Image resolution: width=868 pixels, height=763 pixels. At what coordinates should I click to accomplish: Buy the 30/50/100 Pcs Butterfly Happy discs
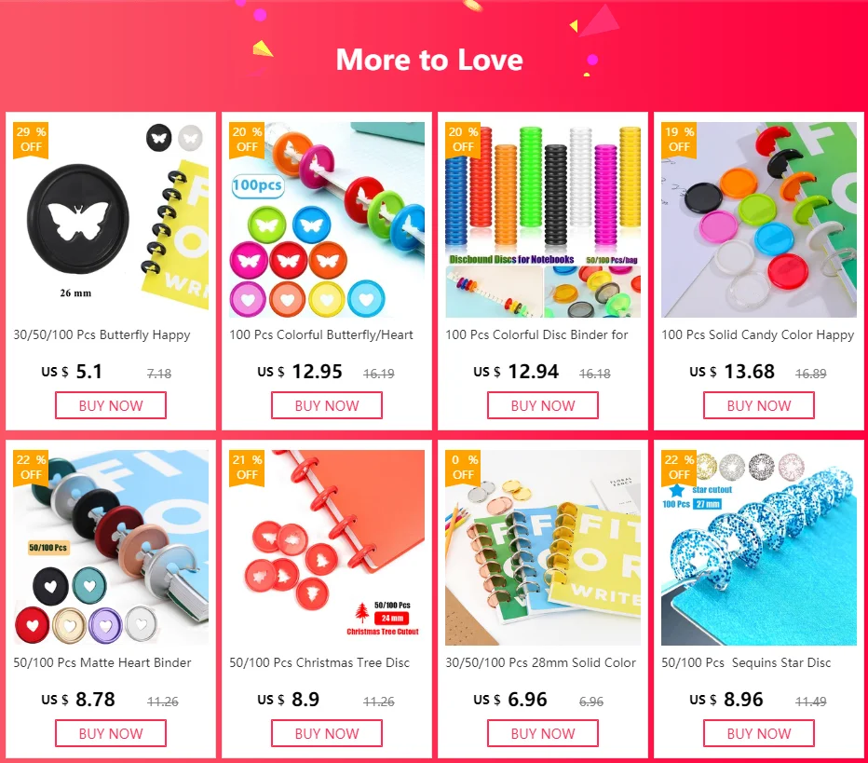pos(111,405)
